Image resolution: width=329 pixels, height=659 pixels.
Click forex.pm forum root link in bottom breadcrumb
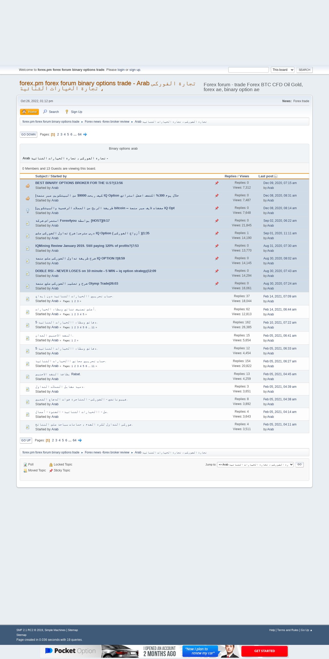51,452
